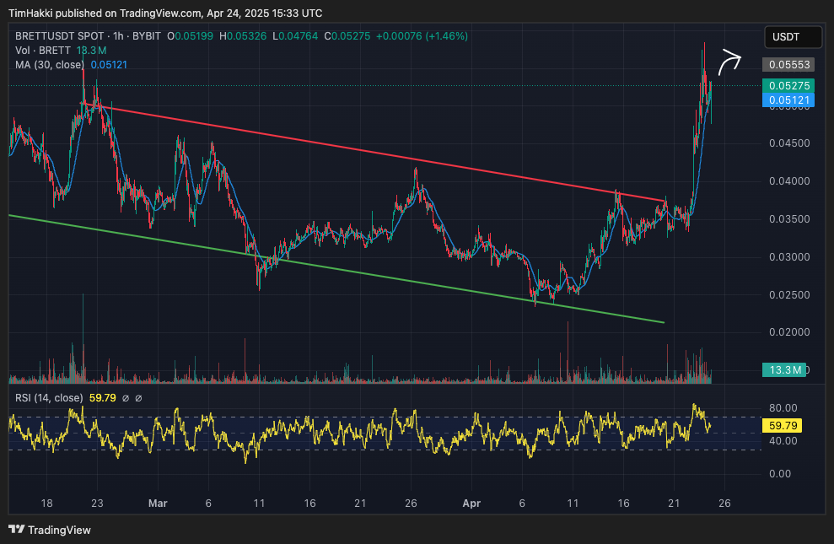Open the USDT currency selector
The height and width of the screenshot is (544, 834).
793,37
